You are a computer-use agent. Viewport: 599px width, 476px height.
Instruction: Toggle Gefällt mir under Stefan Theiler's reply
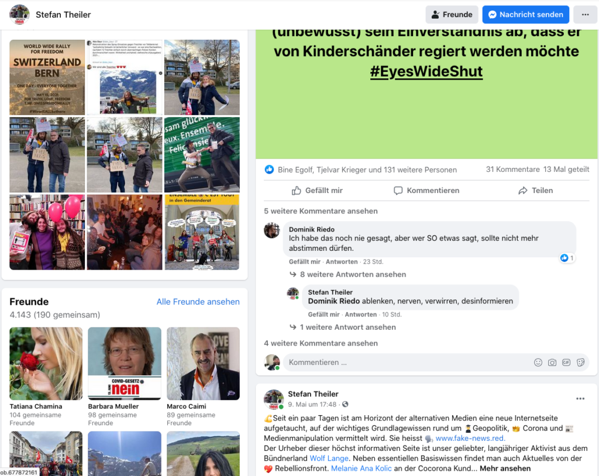(x=323, y=315)
